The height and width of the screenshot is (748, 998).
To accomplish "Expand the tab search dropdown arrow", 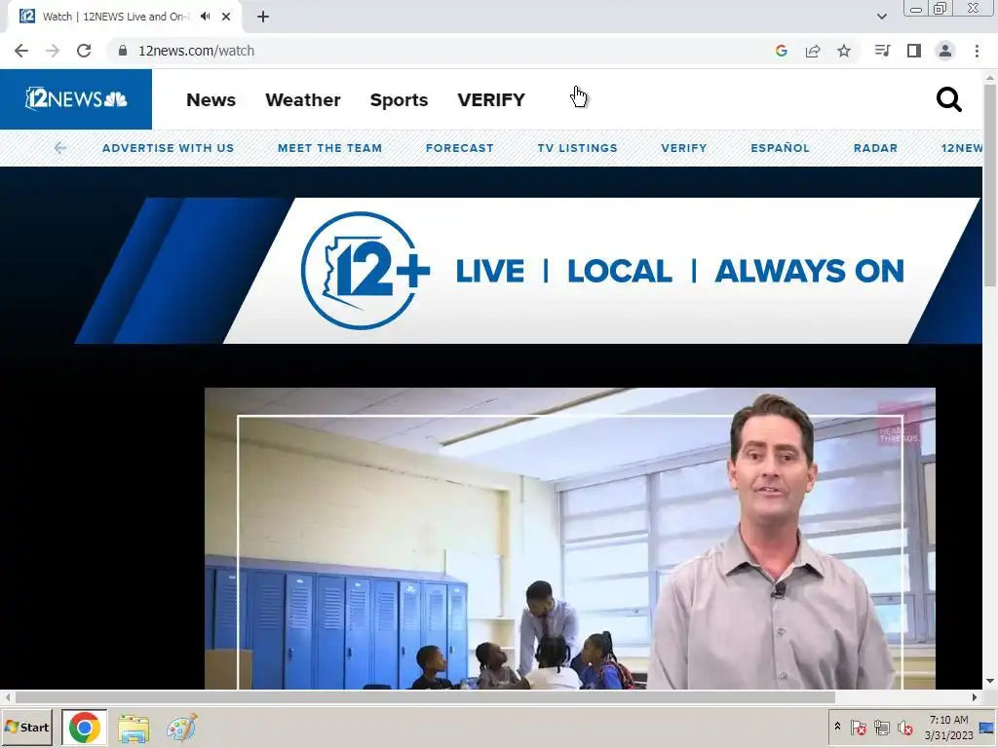I will point(882,17).
